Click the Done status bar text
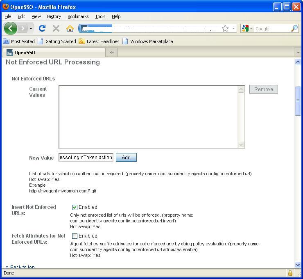Image resolution: width=303 pixels, height=279 pixels. [x=9, y=273]
